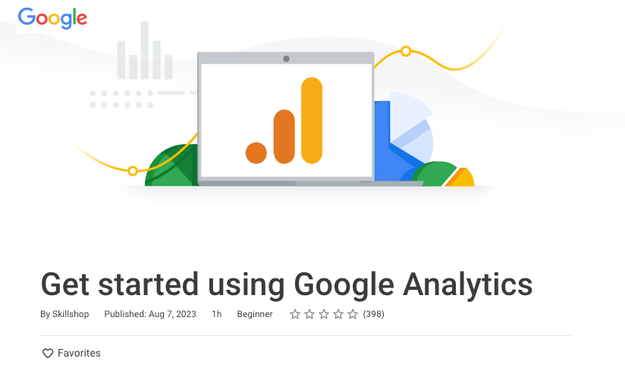This screenshot has width=625, height=374.
Task: Click the upper yellow curve data point
Action: coord(406,52)
